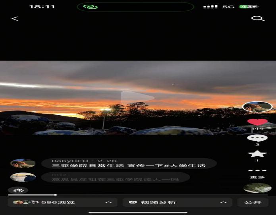Tap the green pill indicator in status bar
Screen dimensions: 276x215
[135, 7]
